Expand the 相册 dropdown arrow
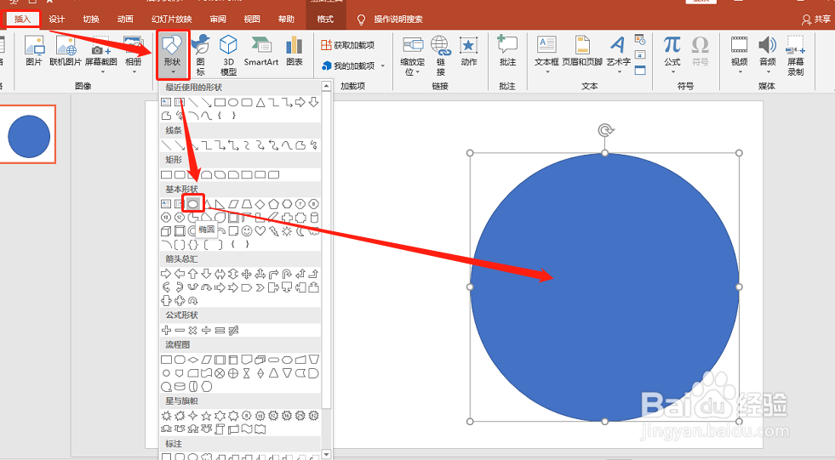The image size is (835, 460). click(x=134, y=71)
